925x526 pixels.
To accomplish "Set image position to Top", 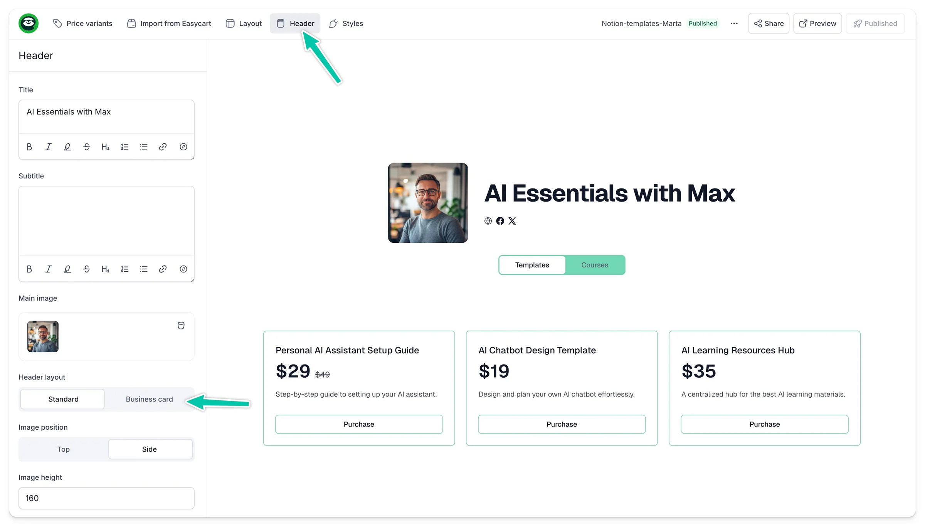I will pyautogui.click(x=63, y=449).
